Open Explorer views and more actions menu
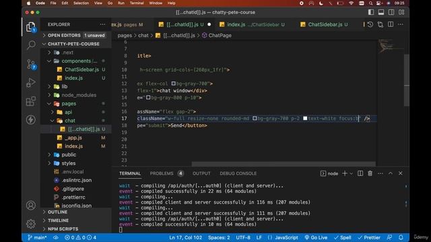Screen dimensions: 431x242 click(102, 24)
